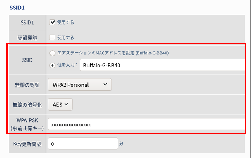Click the blue SSID1 section heading
This screenshot has width=251, height=158.
(17, 8)
